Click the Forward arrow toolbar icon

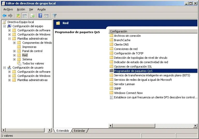[x=10, y=16]
